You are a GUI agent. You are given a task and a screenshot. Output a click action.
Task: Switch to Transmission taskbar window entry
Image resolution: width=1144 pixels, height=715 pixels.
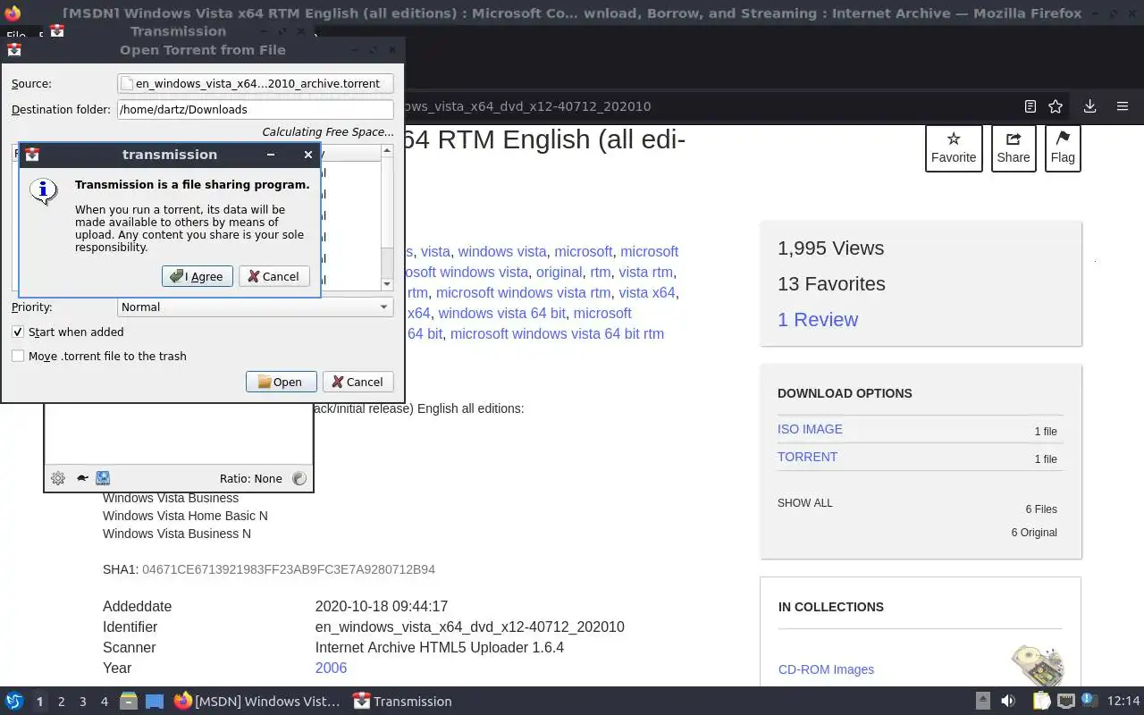pyautogui.click(x=402, y=702)
